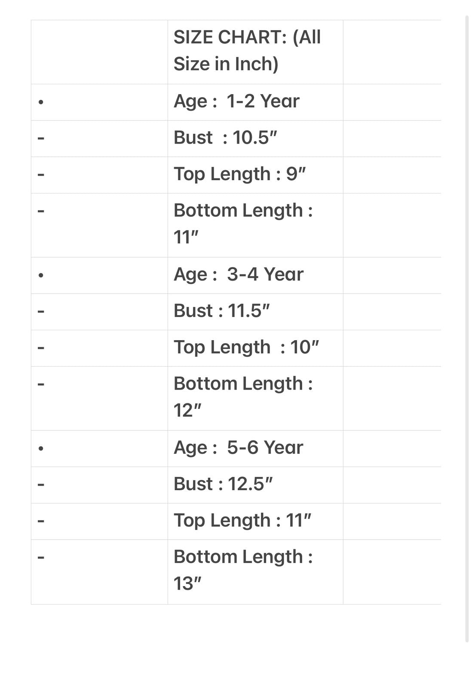The image size is (472, 688).
Task: Click the bullet beside Age 3-4 Year
Action: [41, 275]
